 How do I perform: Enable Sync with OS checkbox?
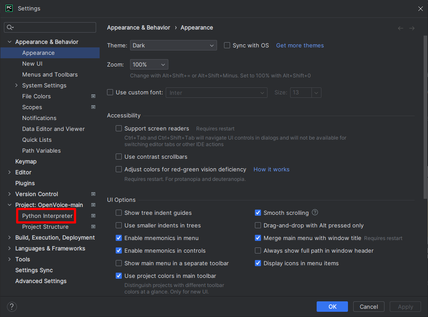coord(227,45)
